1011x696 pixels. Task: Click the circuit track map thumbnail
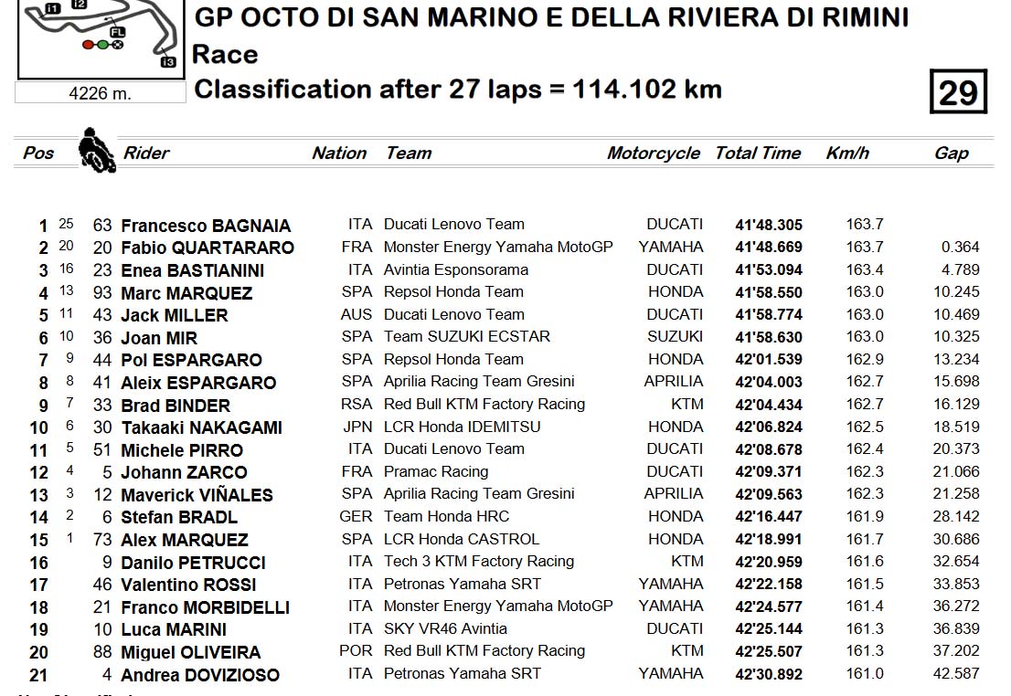tap(101, 38)
